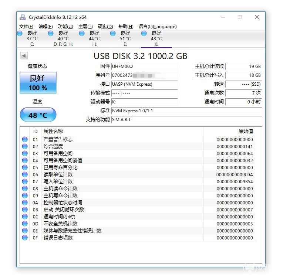
Task: Click status orb of attribute 0B 启动-关闭循环次数
Action: pyautogui.click(x=25, y=210)
